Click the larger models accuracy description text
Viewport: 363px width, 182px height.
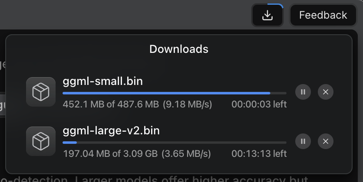(x=154, y=179)
